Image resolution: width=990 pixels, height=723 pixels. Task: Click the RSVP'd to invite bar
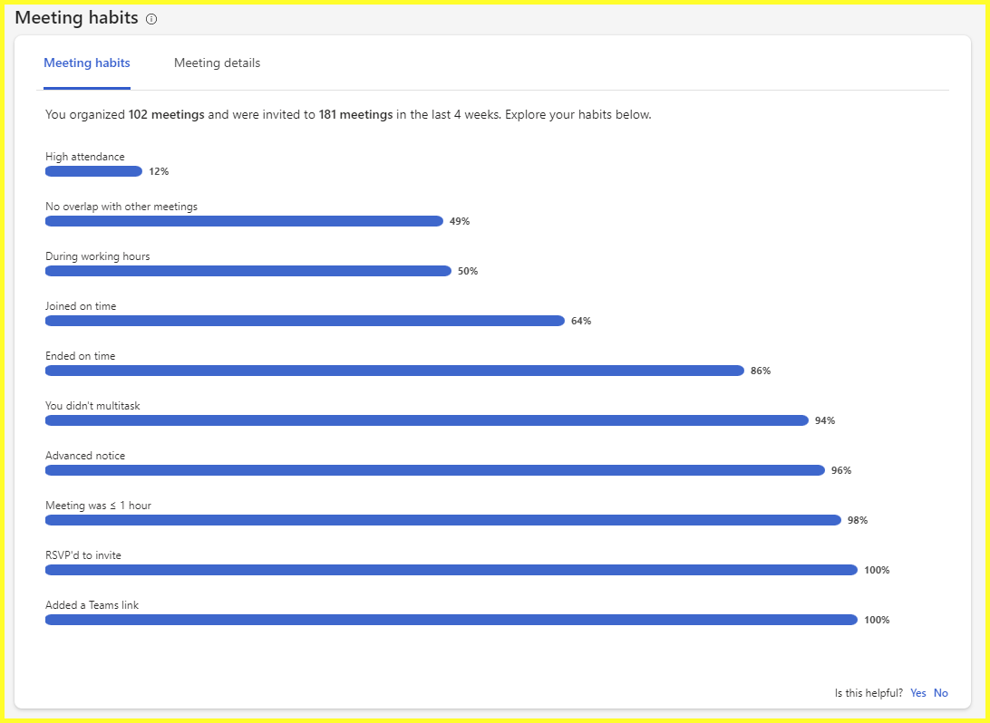451,570
